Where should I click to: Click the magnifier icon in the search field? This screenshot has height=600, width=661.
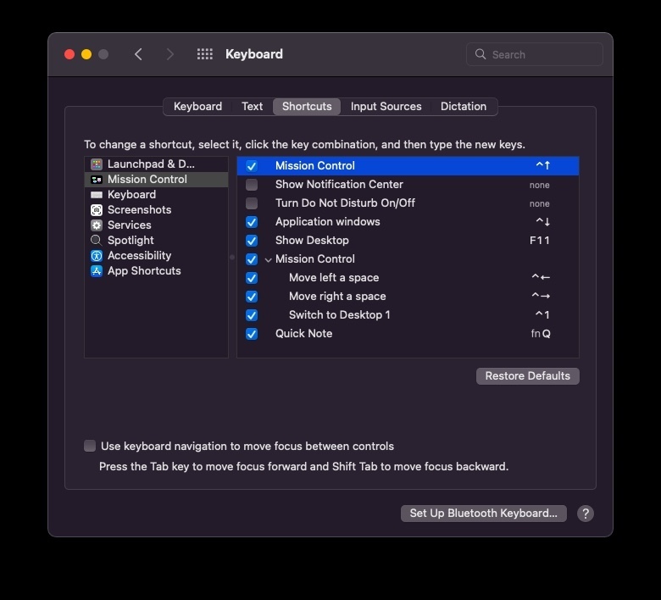point(480,54)
